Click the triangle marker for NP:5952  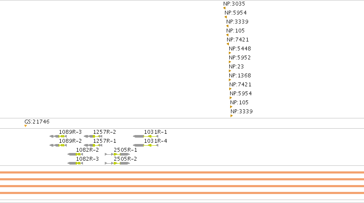[x=230, y=62]
